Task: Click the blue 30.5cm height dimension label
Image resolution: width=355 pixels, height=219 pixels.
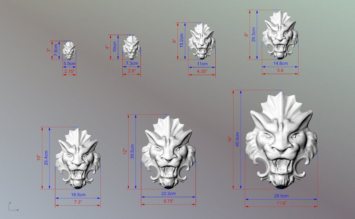Action: pos(132,152)
